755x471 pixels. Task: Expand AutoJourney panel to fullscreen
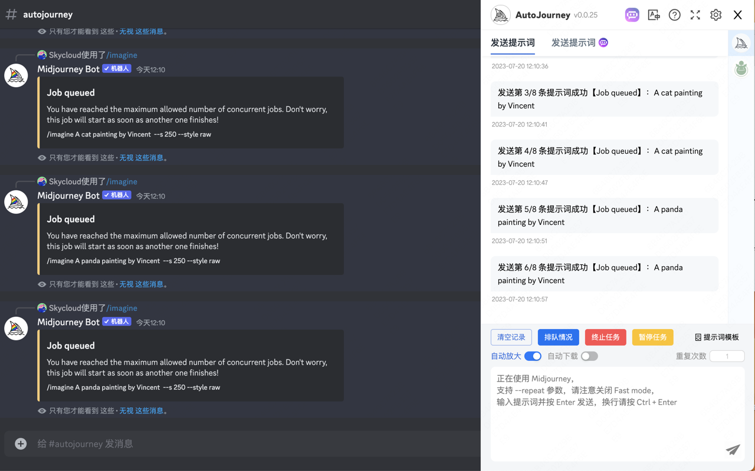pos(695,15)
